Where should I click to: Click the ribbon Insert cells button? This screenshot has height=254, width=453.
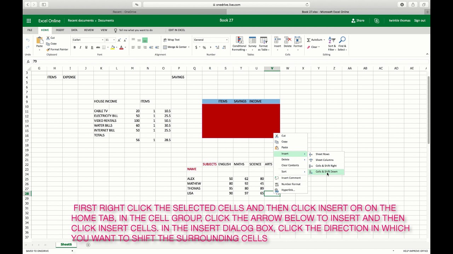pos(277,43)
